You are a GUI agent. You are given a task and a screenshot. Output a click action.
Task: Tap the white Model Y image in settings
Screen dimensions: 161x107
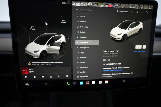tap(126, 30)
